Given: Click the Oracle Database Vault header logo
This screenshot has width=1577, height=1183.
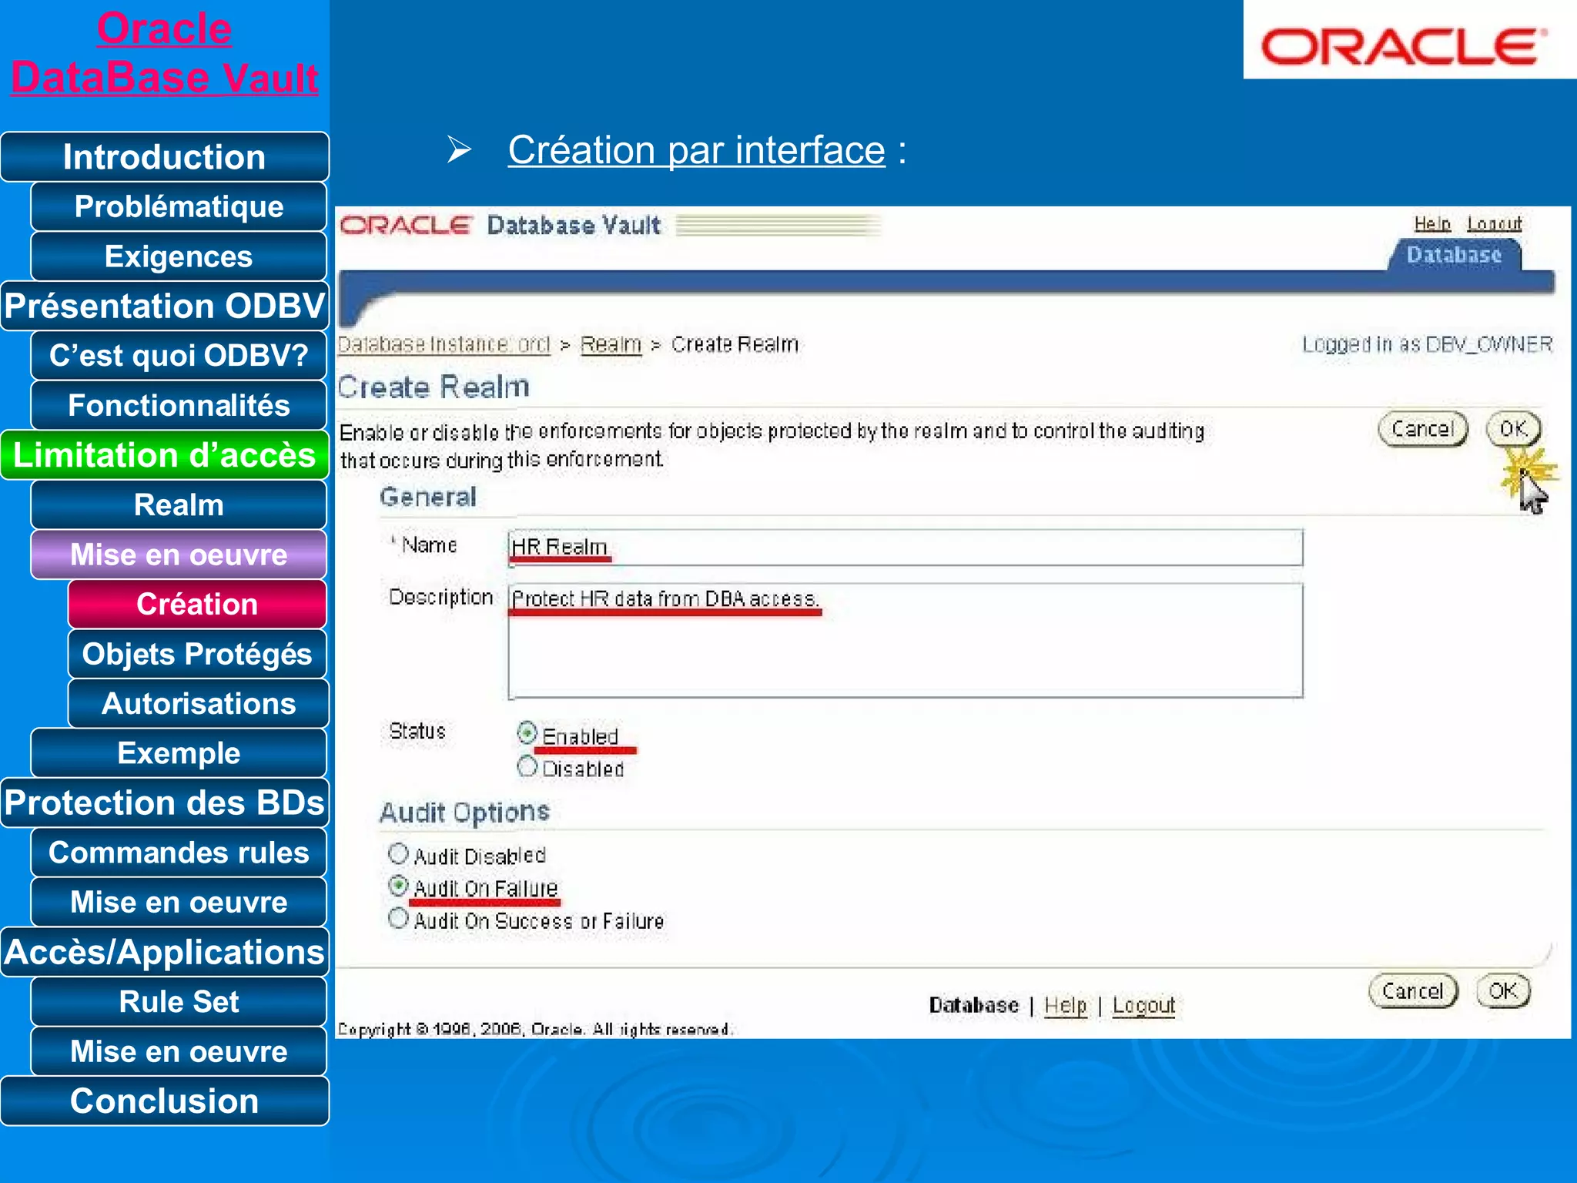Looking at the screenshot, I should coord(501,225).
